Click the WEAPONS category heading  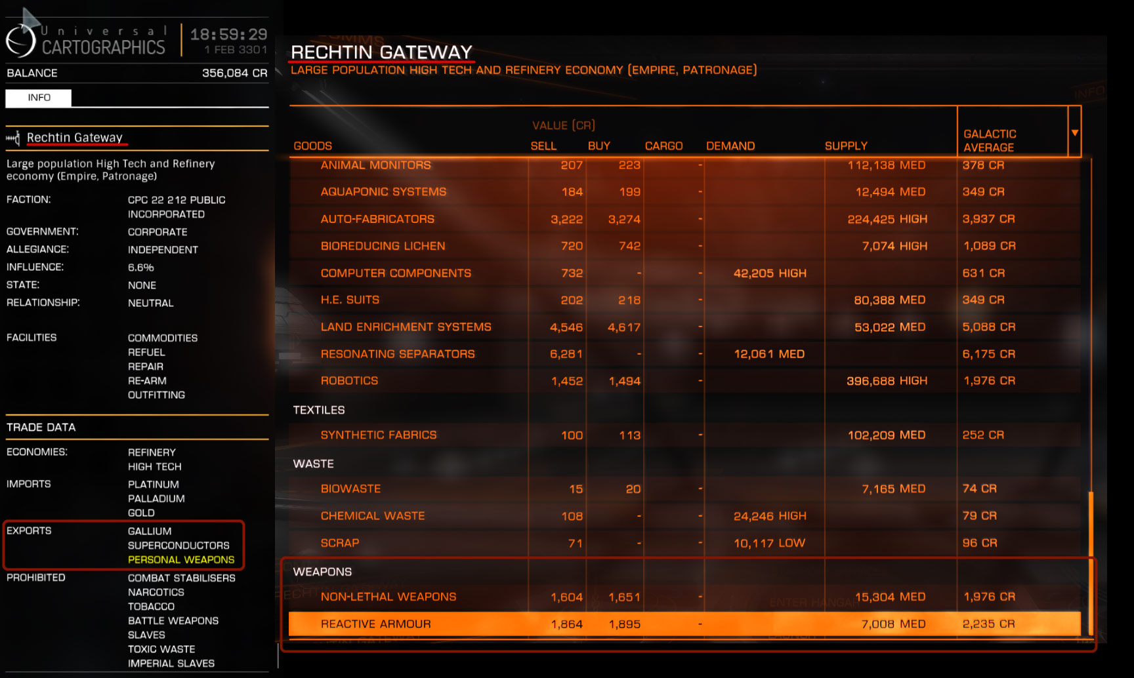click(x=322, y=572)
